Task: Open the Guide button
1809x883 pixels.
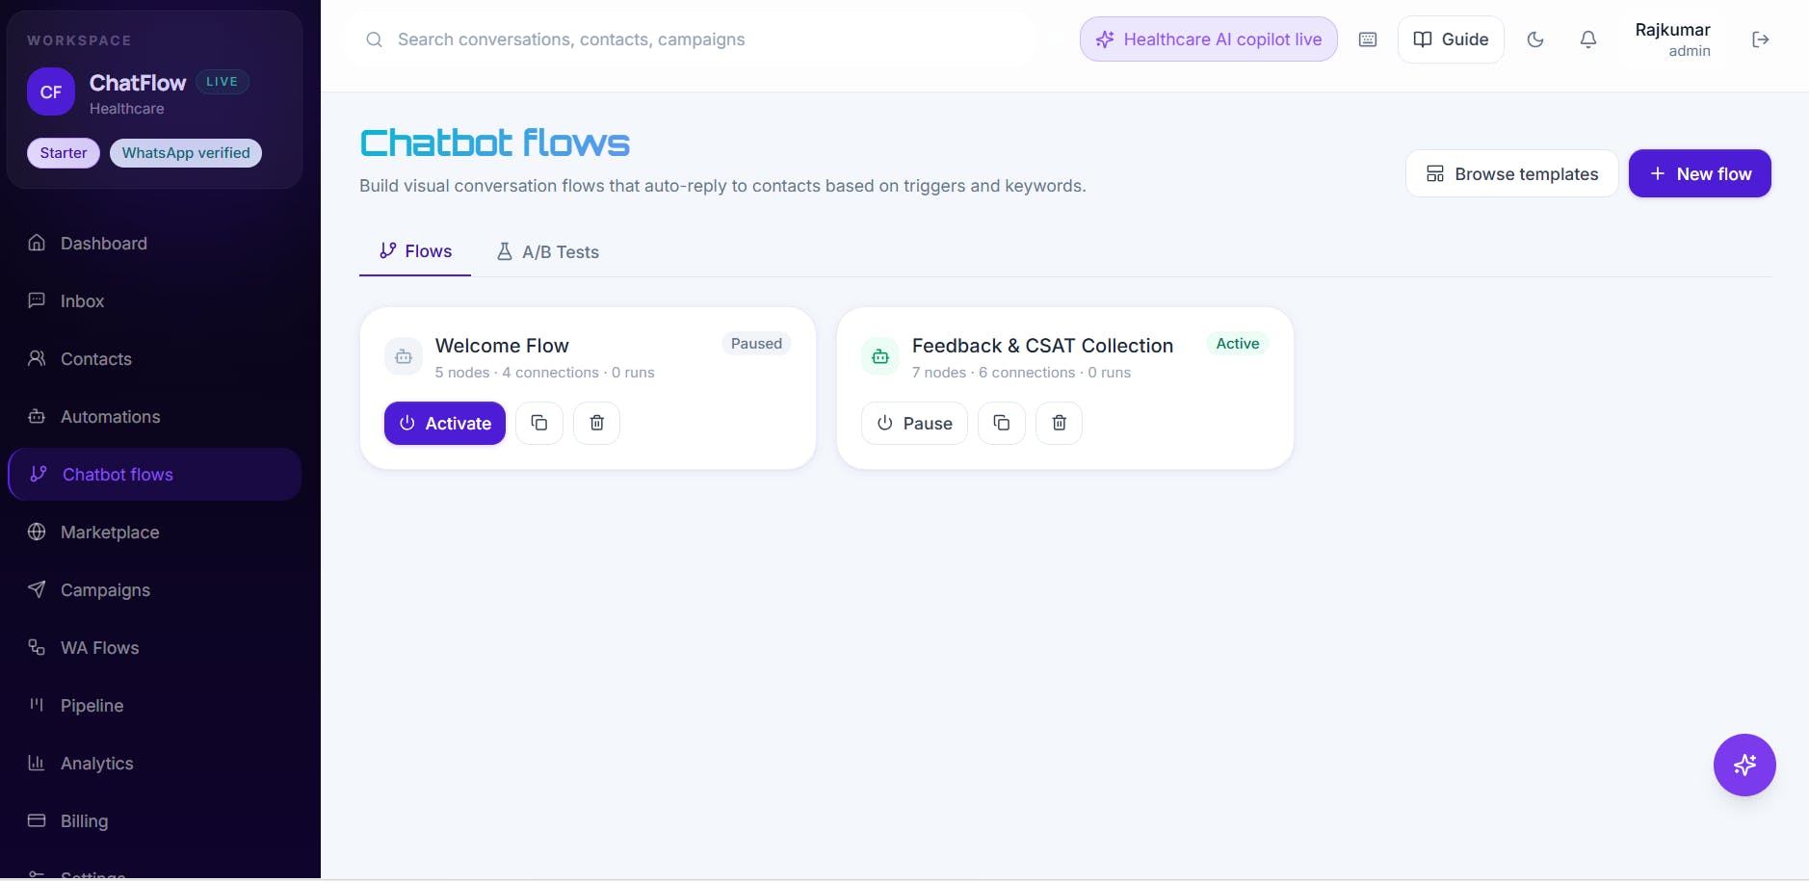Action: click(1451, 39)
